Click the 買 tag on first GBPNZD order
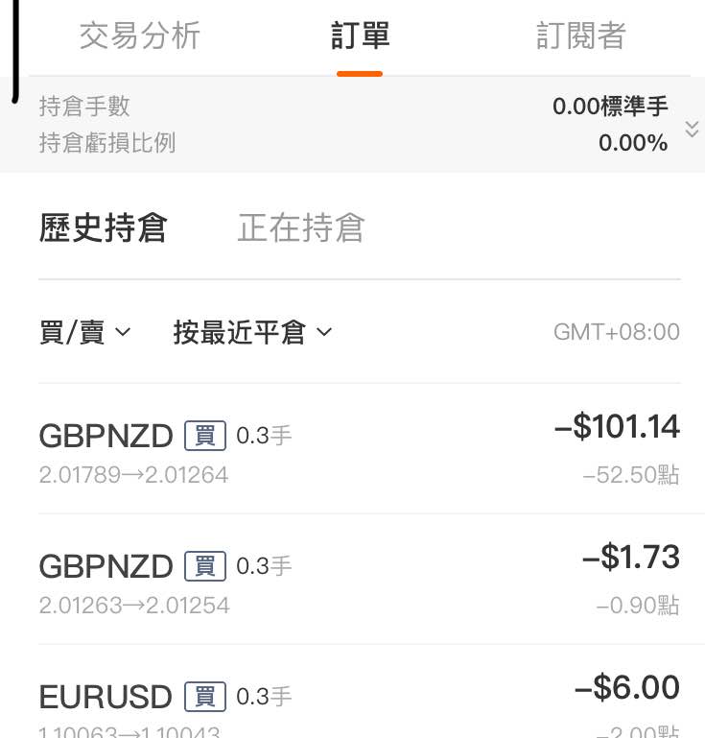 point(205,436)
